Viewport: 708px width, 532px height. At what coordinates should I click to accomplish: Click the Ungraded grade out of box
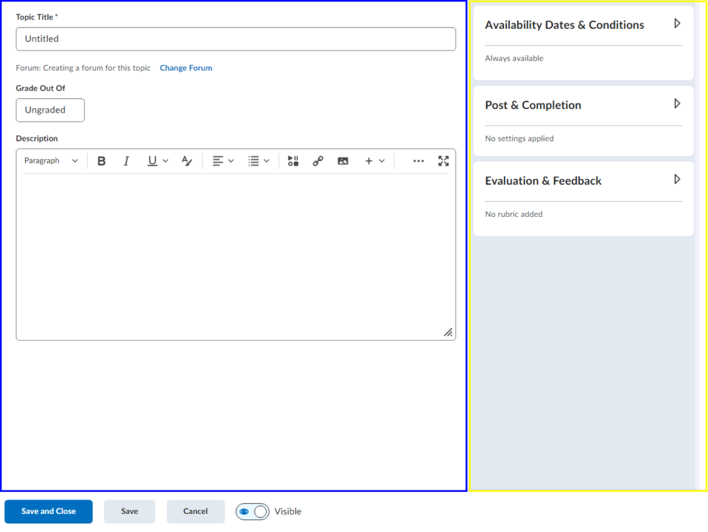pos(50,111)
